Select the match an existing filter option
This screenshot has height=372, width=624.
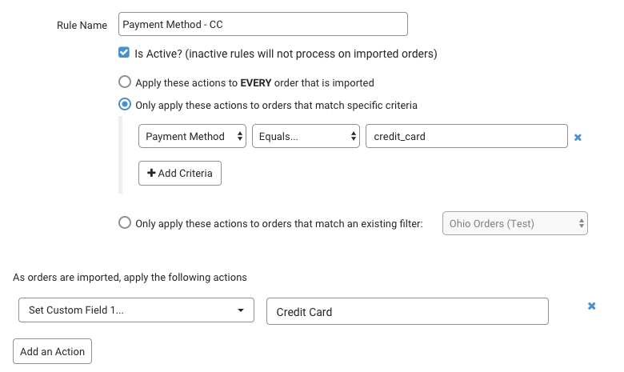(124, 223)
